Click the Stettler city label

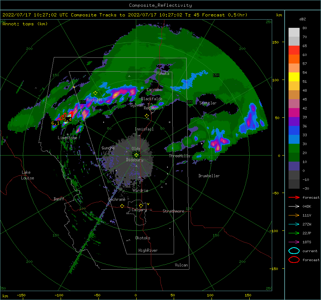pos(208,103)
